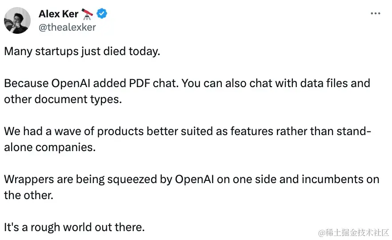
Task: Click the Alex Ker display name
Action: [x=59, y=14]
